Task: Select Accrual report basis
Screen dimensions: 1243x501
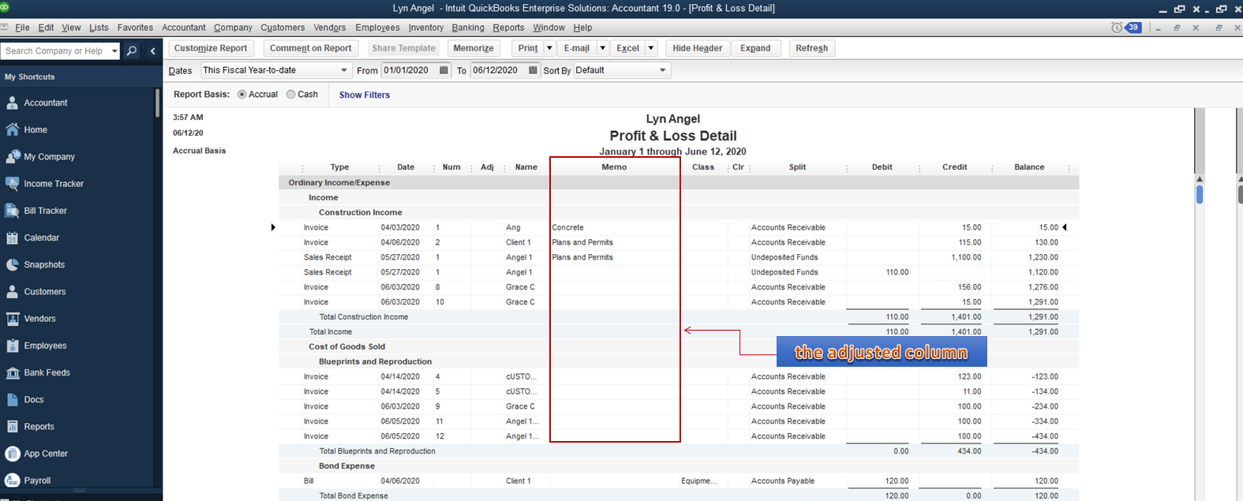Action: [241, 94]
